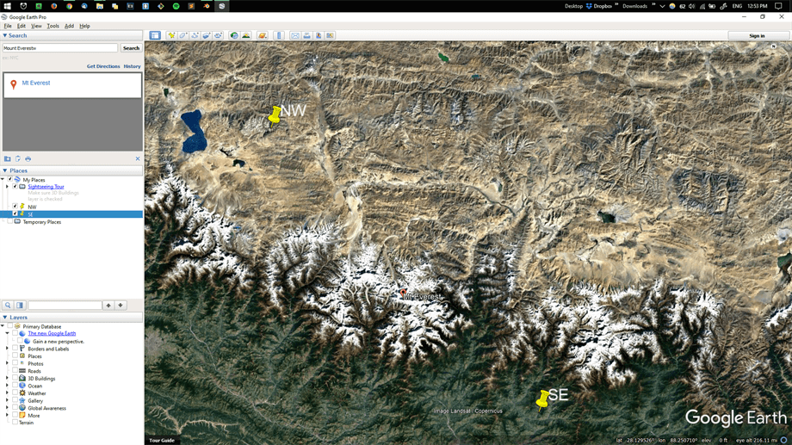Show historical imagery clock icon
Screen dimensions: 792x445
click(234, 35)
